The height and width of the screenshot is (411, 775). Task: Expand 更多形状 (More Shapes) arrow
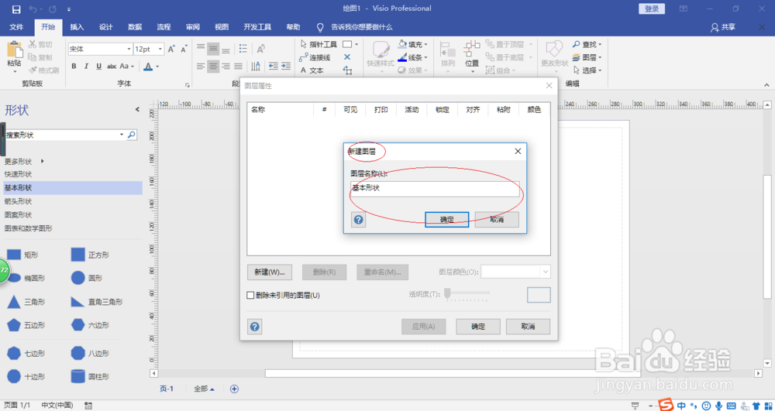[42, 161]
